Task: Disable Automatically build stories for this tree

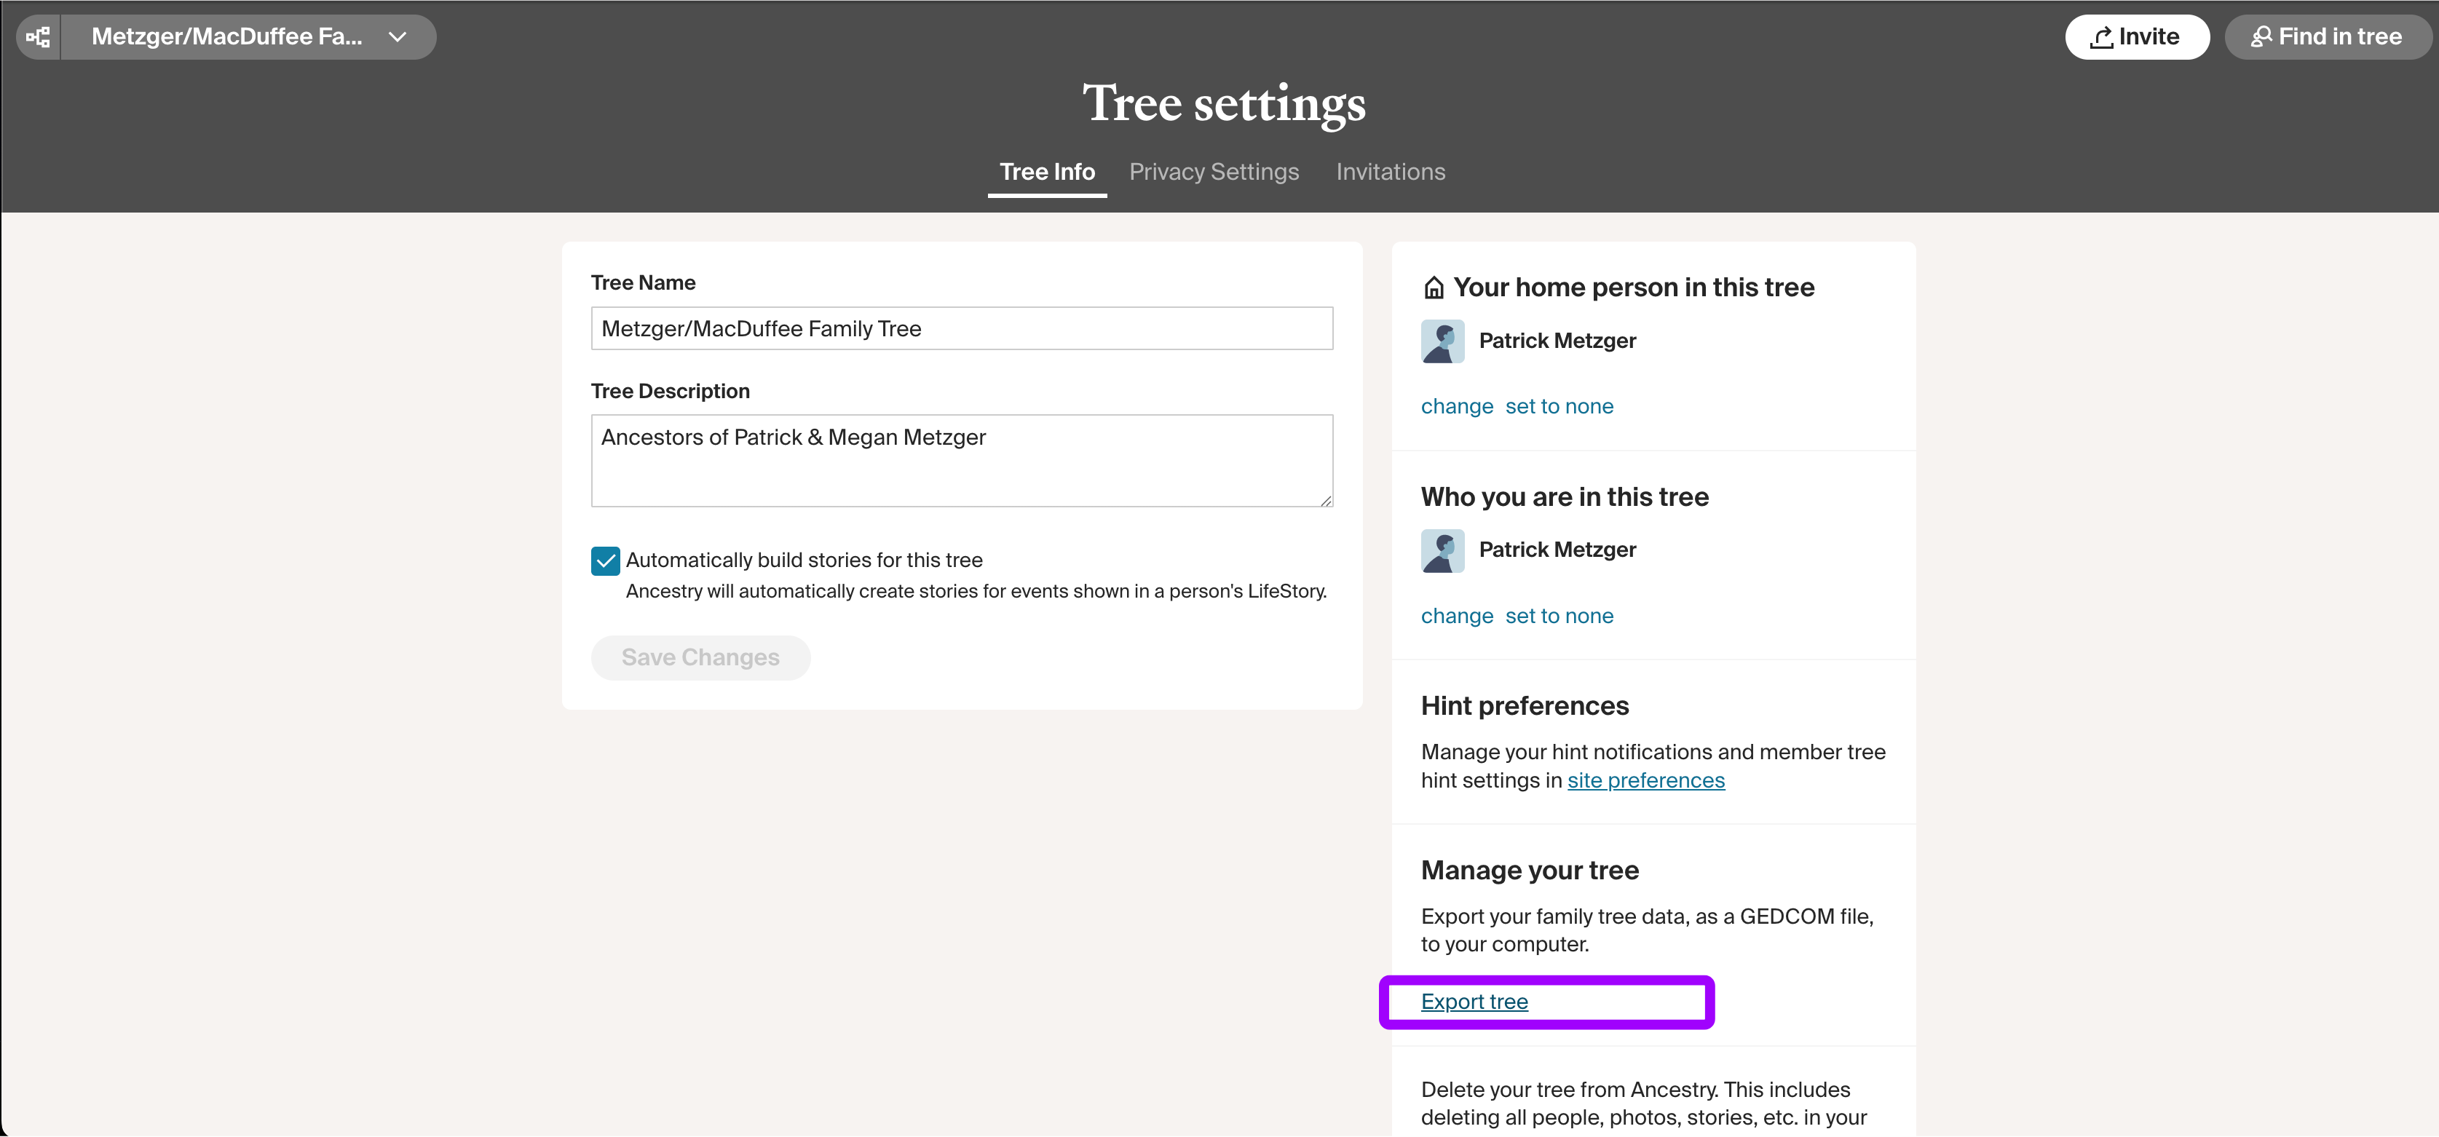Action: tap(605, 560)
